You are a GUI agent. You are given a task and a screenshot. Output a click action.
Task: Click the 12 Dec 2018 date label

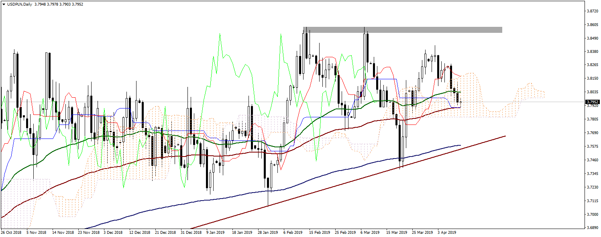click(x=139, y=232)
